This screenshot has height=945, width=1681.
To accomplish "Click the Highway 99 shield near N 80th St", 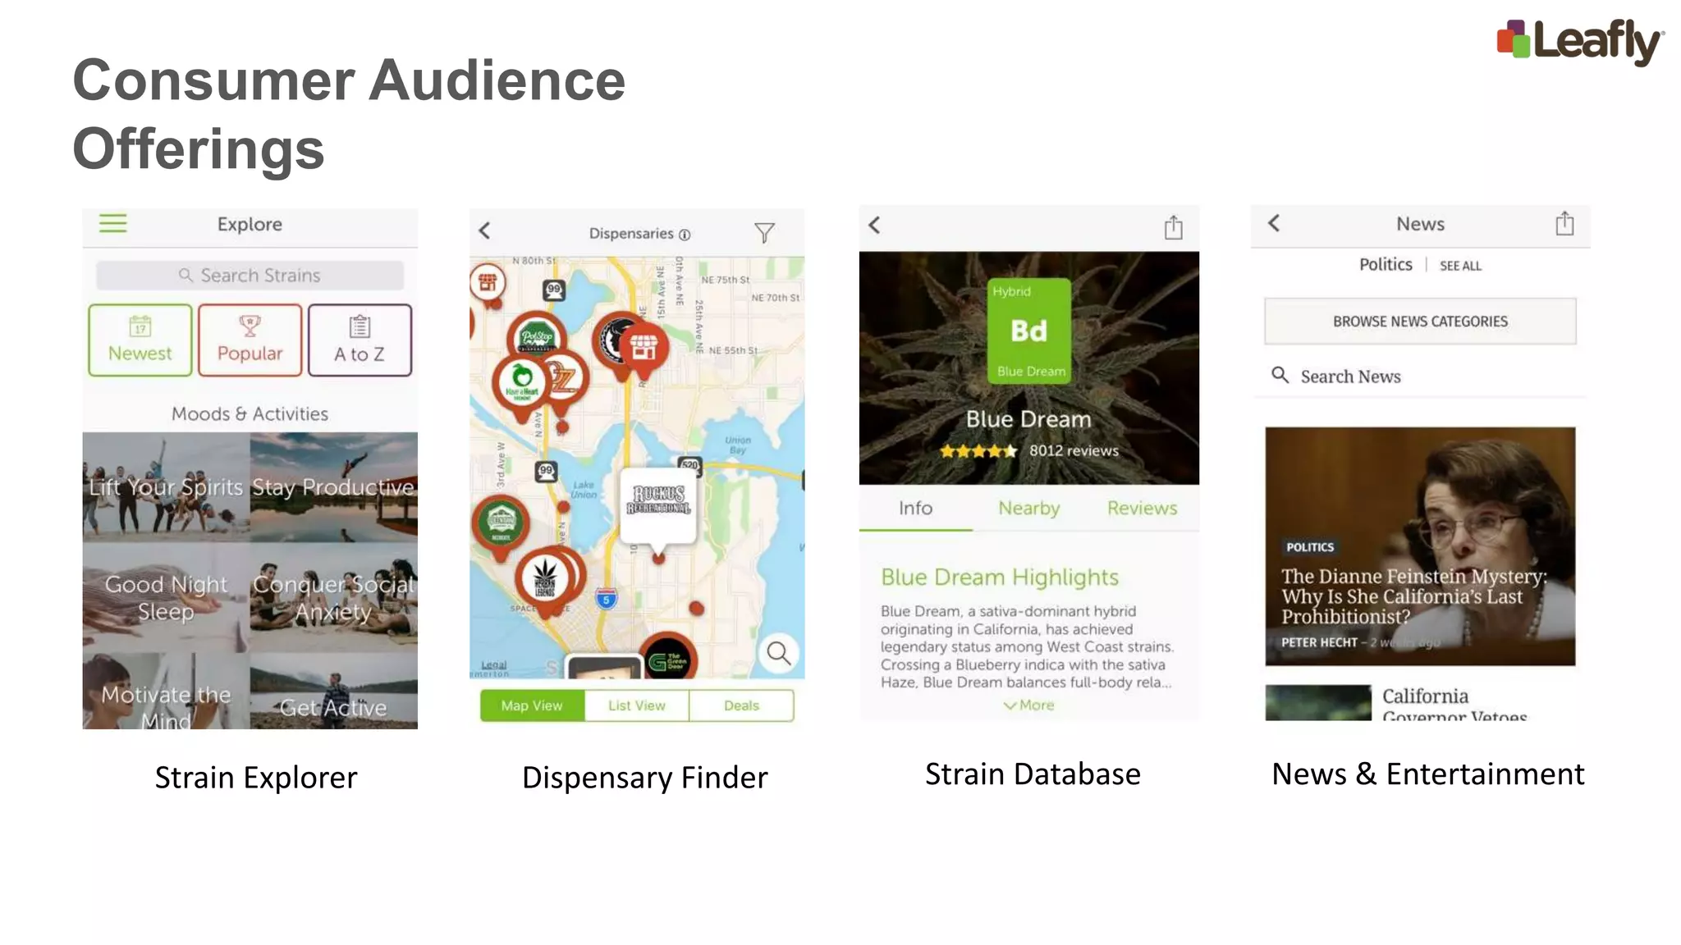I will 555,290.
